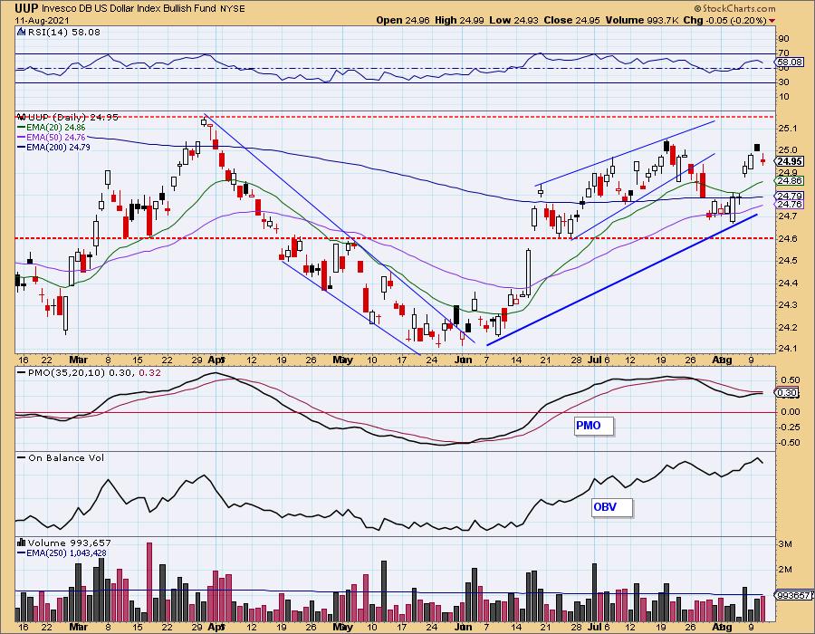Click the EMA(50) 24.76 legend entry
Screen dimensions: 815x634
[52, 137]
